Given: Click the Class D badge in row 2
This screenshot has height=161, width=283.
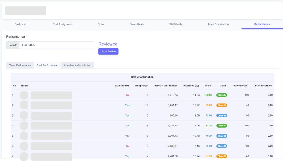Looking at the screenshot, I should point(222,105).
